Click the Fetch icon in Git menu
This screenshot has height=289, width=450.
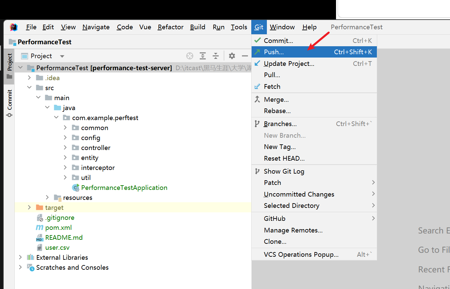click(257, 86)
